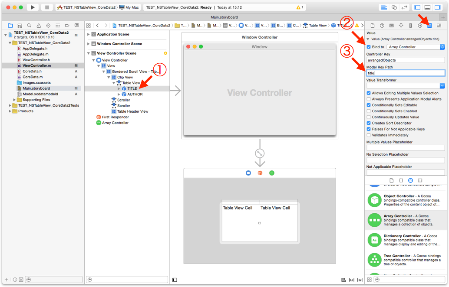Image resolution: width=449 pixels, height=287 pixels.
Task: Uncheck Conditionally Sets Editable
Action: pos(369,105)
